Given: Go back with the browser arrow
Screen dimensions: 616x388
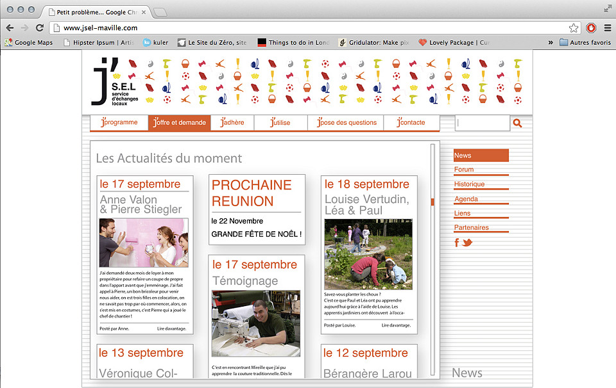Looking at the screenshot, I should coord(10,28).
